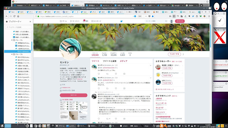Viewport: 228px width, 128px height.
Task: Like the first tweet with the heart icon
Action: click(x=116, y=74)
